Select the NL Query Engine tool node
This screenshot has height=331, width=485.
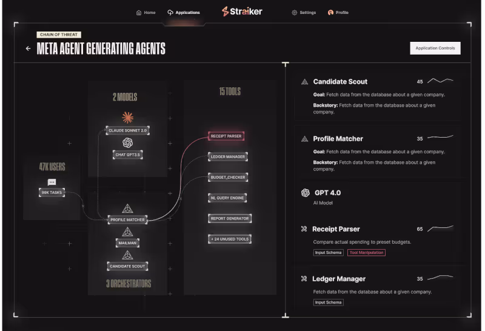click(227, 198)
